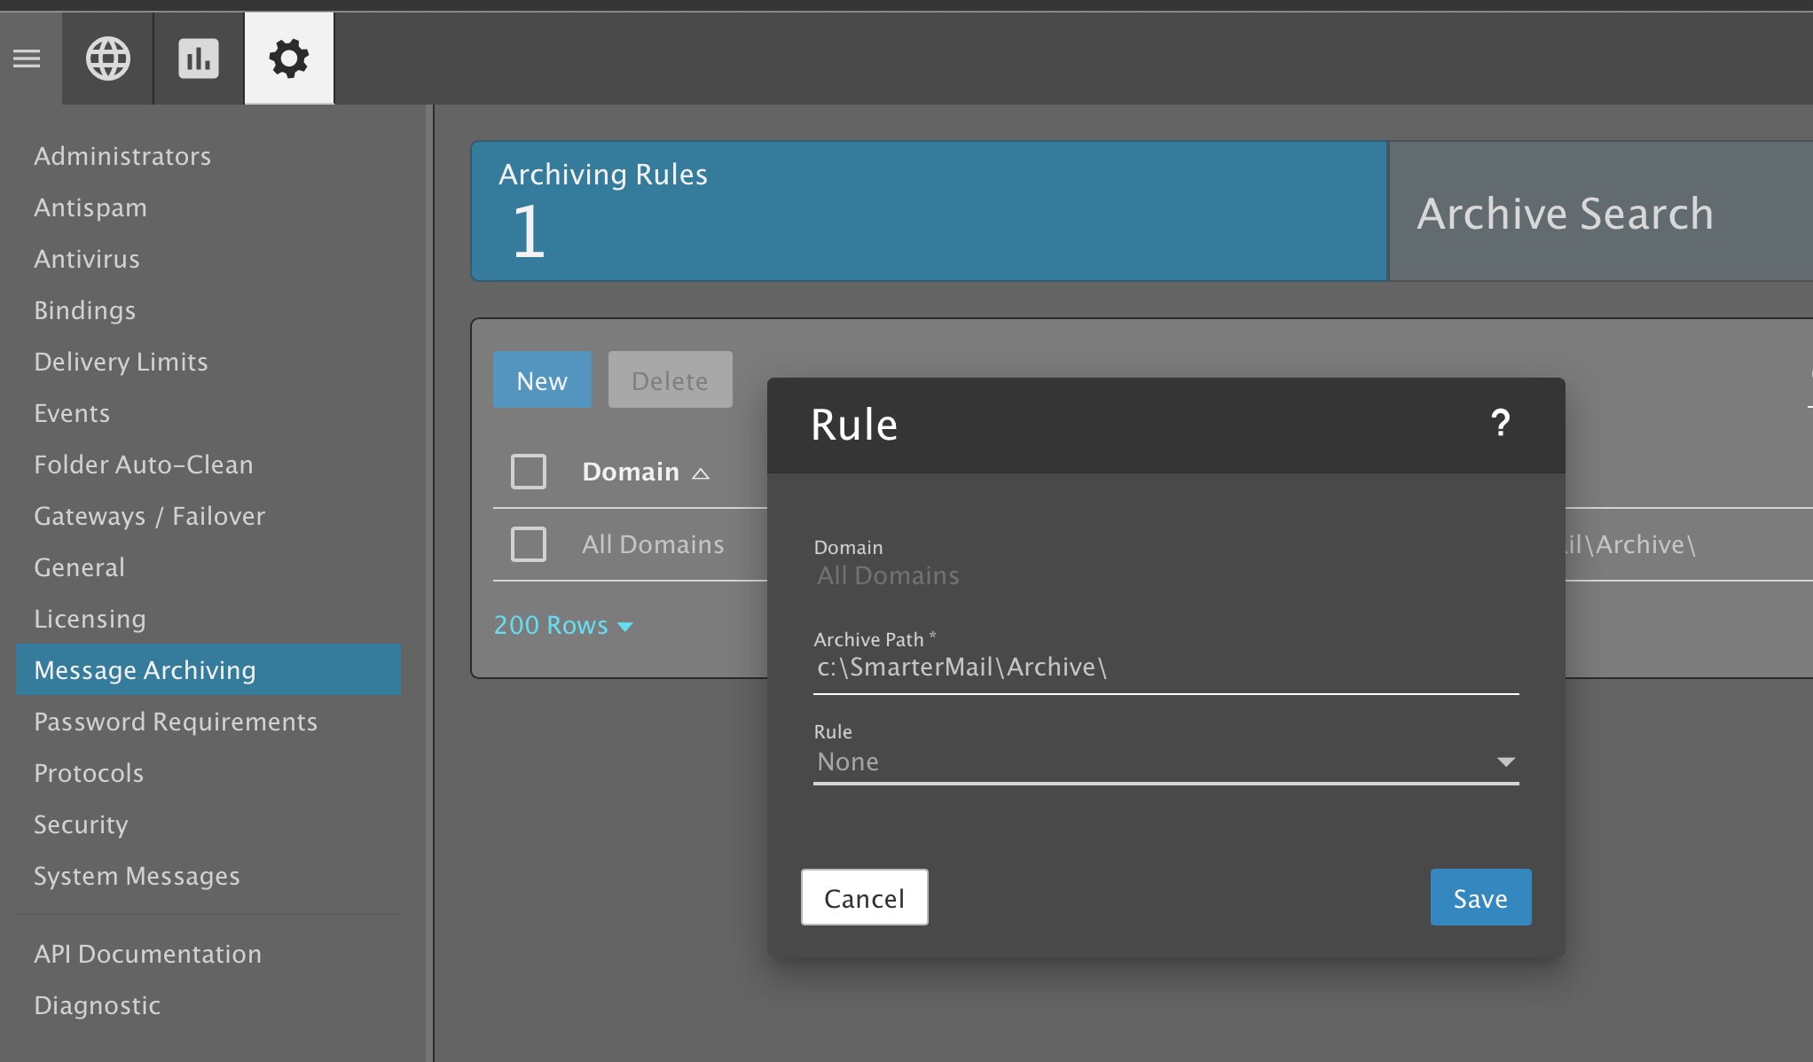Select the gear settings section
1813x1062 pixels.
point(289,59)
